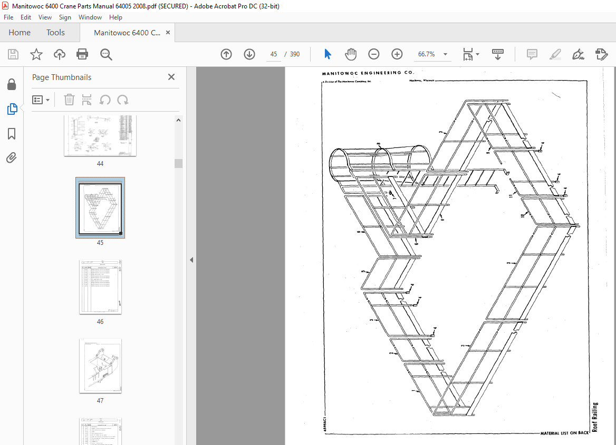Click the security lock icon in sidebar
The width and height of the screenshot is (616, 445).
point(12,84)
